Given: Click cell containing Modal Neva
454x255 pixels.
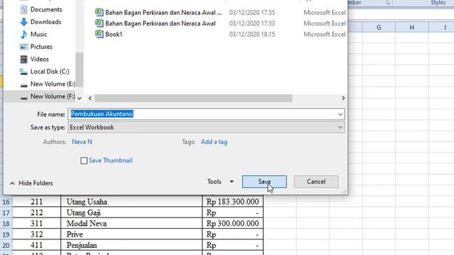Looking at the screenshot, I should (131, 224).
